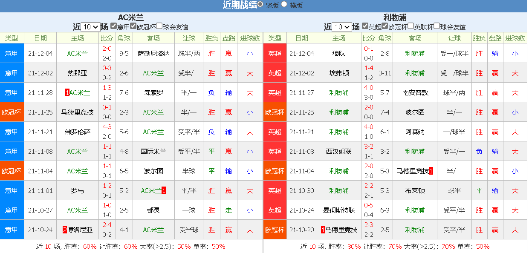Click 让球 column header in 利物浦 table
This screenshot has height=253, width=529.
[x=454, y=38]
